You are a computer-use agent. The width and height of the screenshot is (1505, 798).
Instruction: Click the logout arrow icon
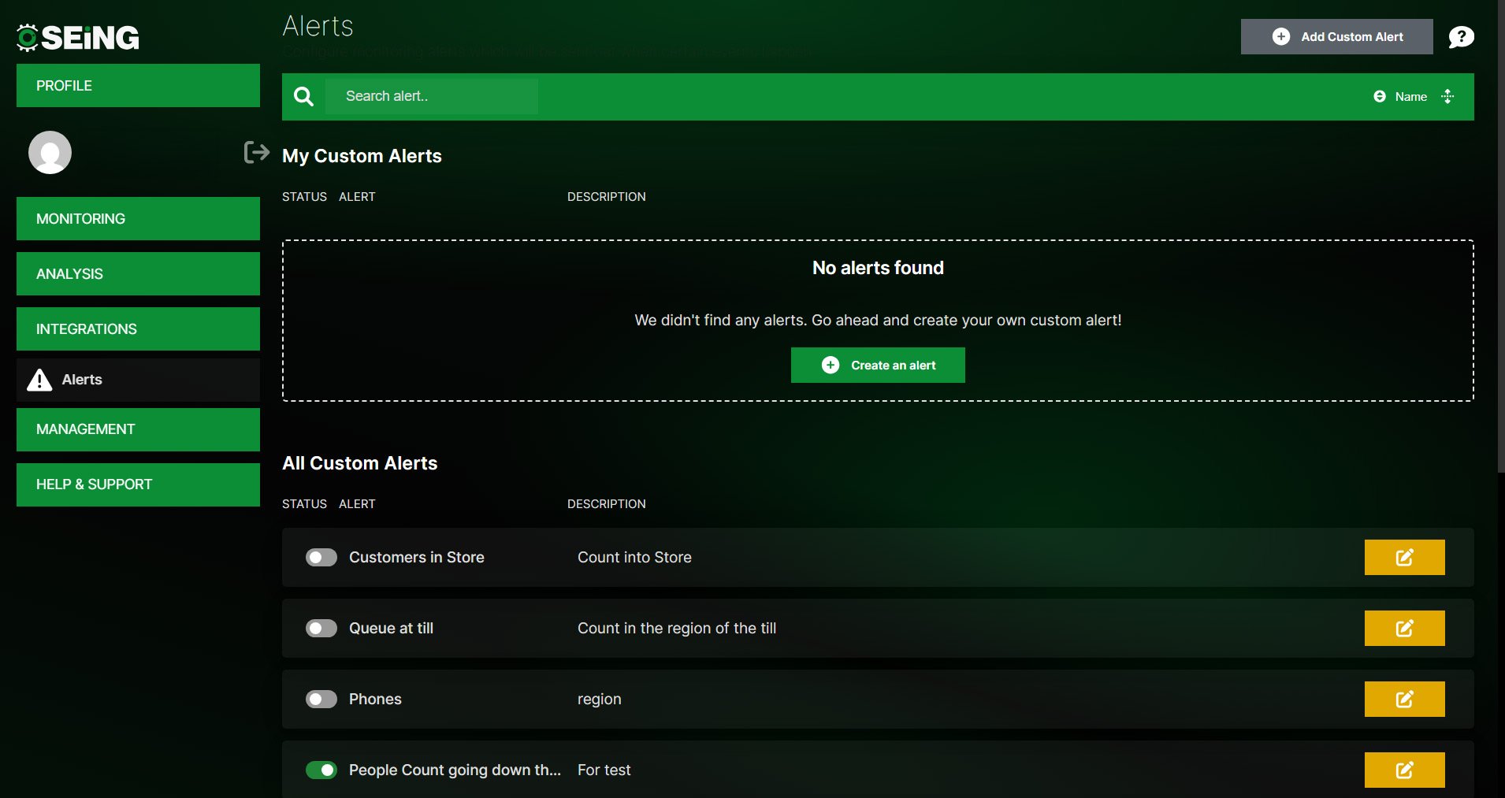(x=256, y=152)
